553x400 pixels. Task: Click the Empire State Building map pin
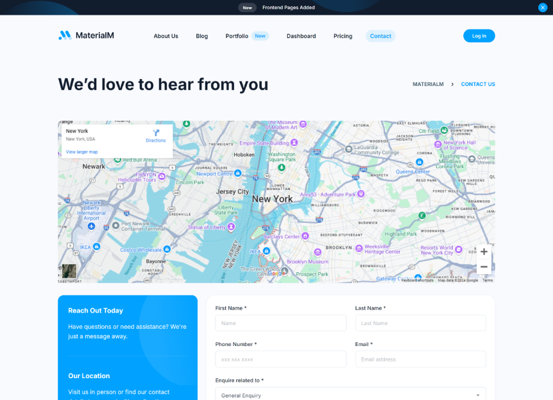click(294, 143)
